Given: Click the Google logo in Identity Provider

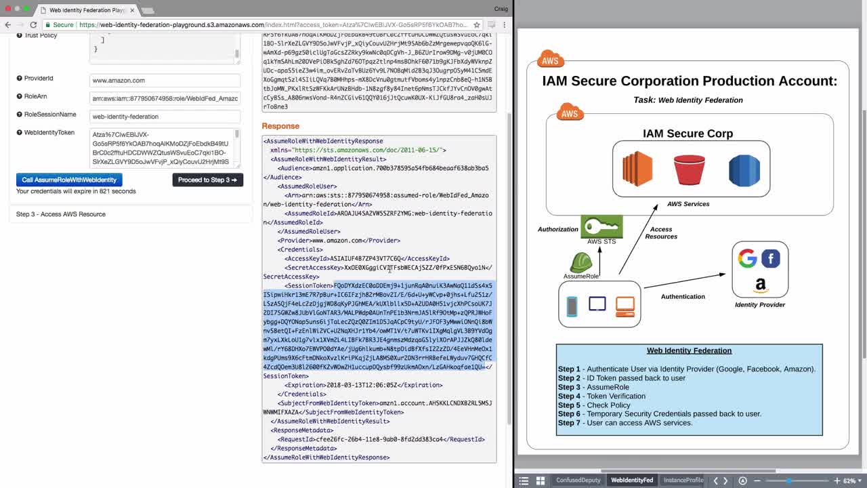Looking at the screenshot, I should (x=747, y=258).
